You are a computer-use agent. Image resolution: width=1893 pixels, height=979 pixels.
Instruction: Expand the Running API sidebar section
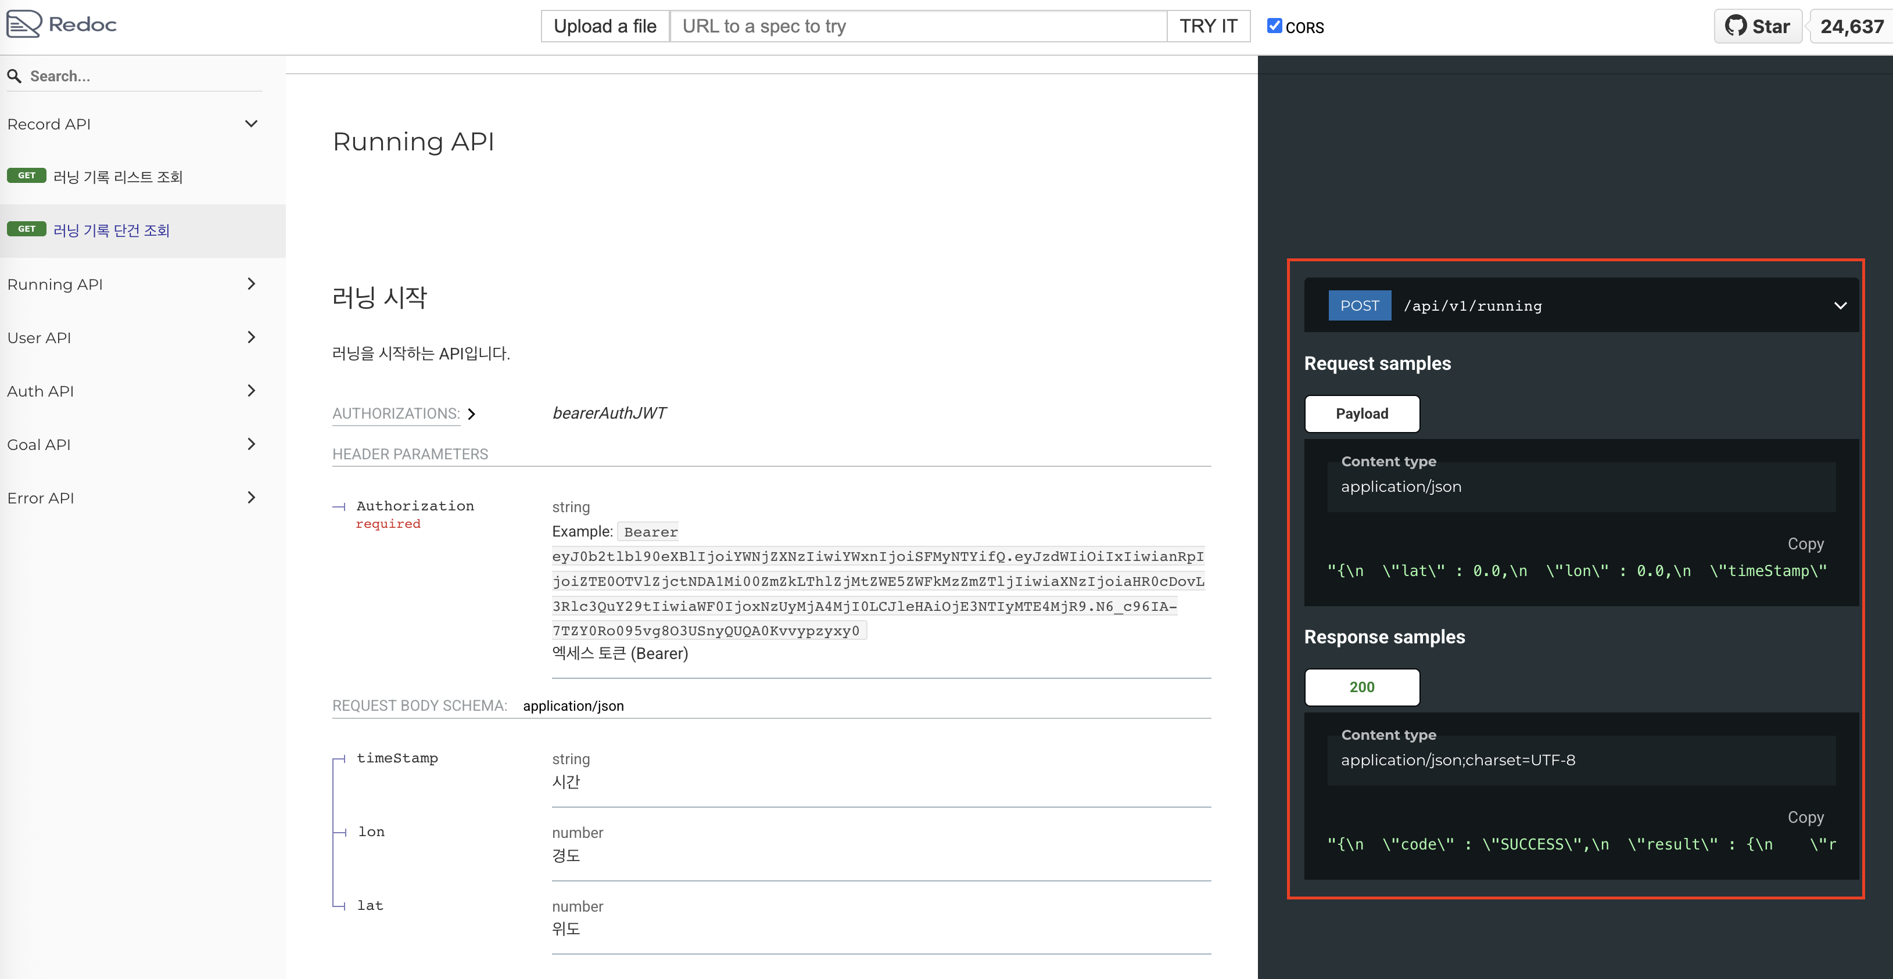click(x=142, y=284)
